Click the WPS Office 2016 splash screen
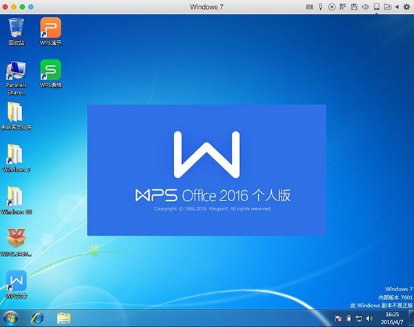 (207, 170)
